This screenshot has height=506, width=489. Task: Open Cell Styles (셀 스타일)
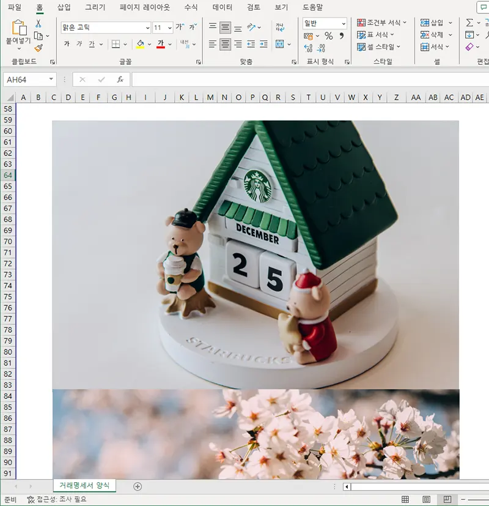[x=379, y=47]
